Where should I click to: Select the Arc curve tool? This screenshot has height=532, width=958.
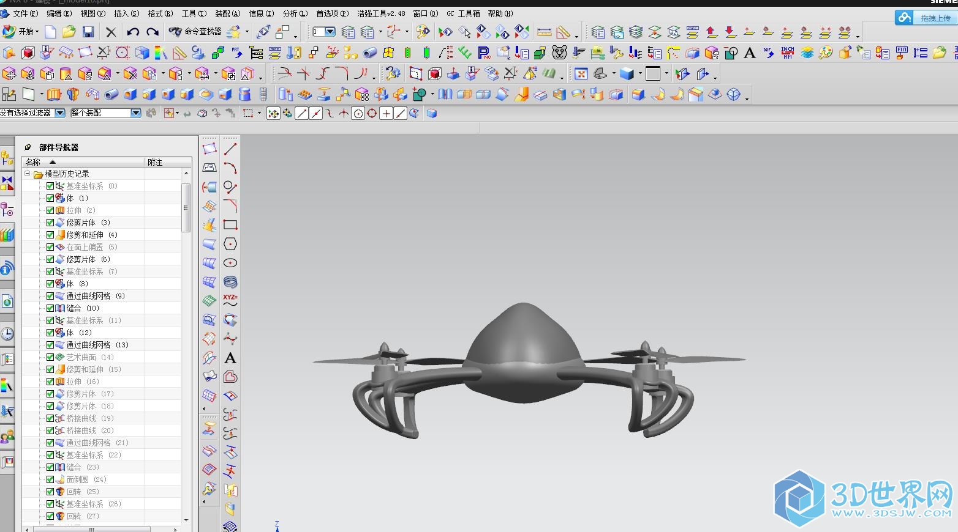(230, 168)
